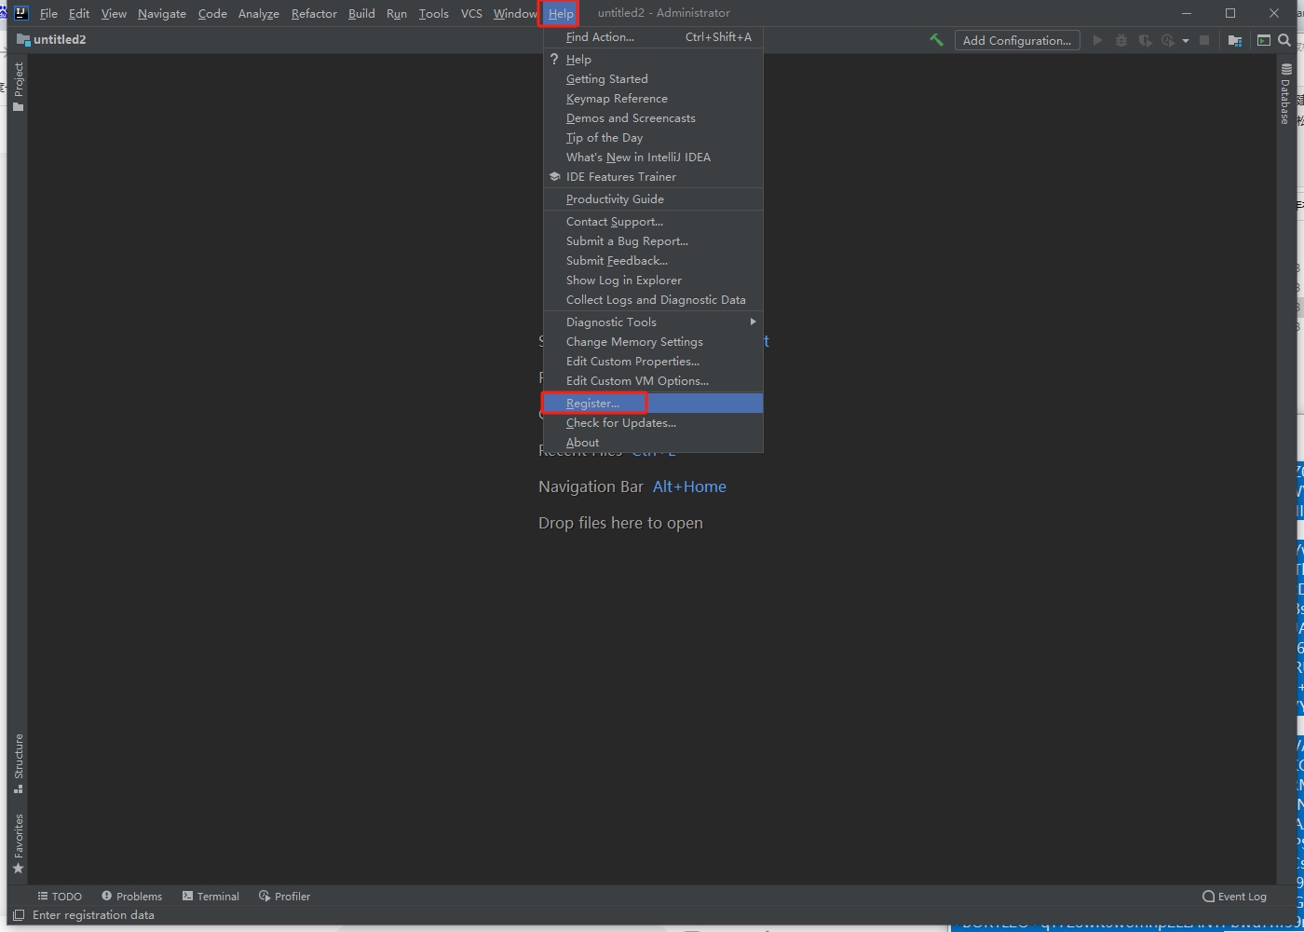Click the question mark Help icon

(554, 59)
